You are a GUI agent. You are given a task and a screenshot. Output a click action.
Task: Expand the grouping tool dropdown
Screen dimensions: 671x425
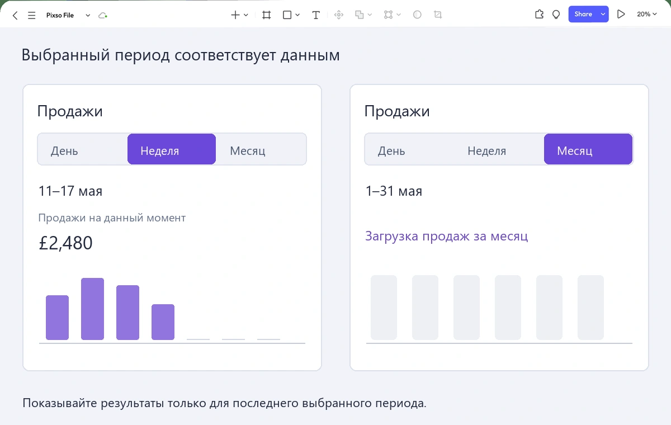399,15
